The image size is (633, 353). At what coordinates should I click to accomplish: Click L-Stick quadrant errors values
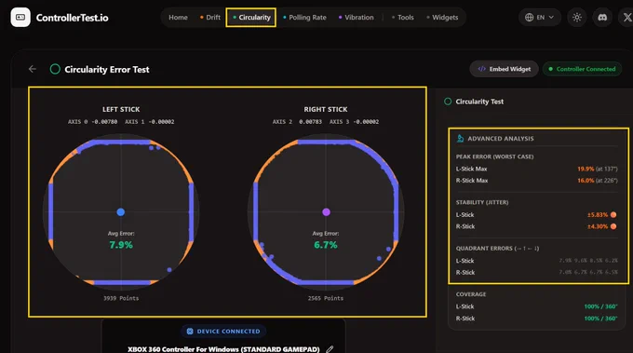coord(588,261)
